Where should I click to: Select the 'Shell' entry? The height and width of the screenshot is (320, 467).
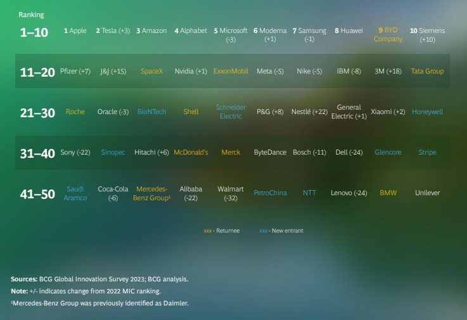tap(191, 112)
